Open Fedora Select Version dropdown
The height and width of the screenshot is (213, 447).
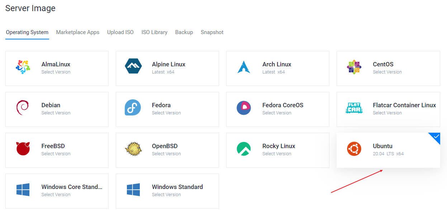pos(166,113)
